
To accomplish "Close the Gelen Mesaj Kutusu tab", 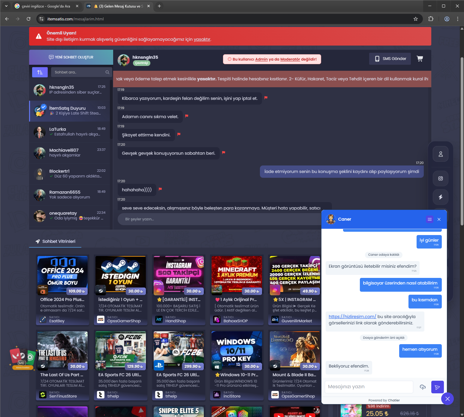I will [149, 6].
